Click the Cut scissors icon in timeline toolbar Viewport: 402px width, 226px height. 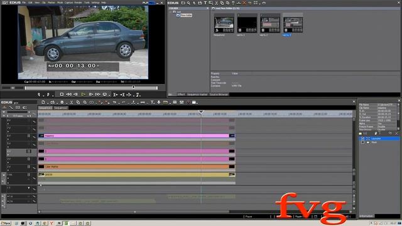(72, 102)
